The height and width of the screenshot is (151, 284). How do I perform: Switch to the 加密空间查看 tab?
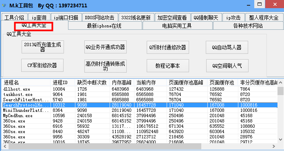pyautogui.click(x=172, y=18)
